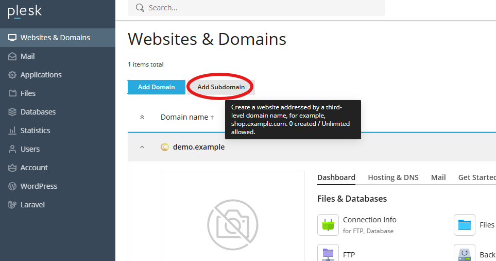
Task: Open the Laravel sidebar icon
Action: pyautogui.click(x=12, y=205)
